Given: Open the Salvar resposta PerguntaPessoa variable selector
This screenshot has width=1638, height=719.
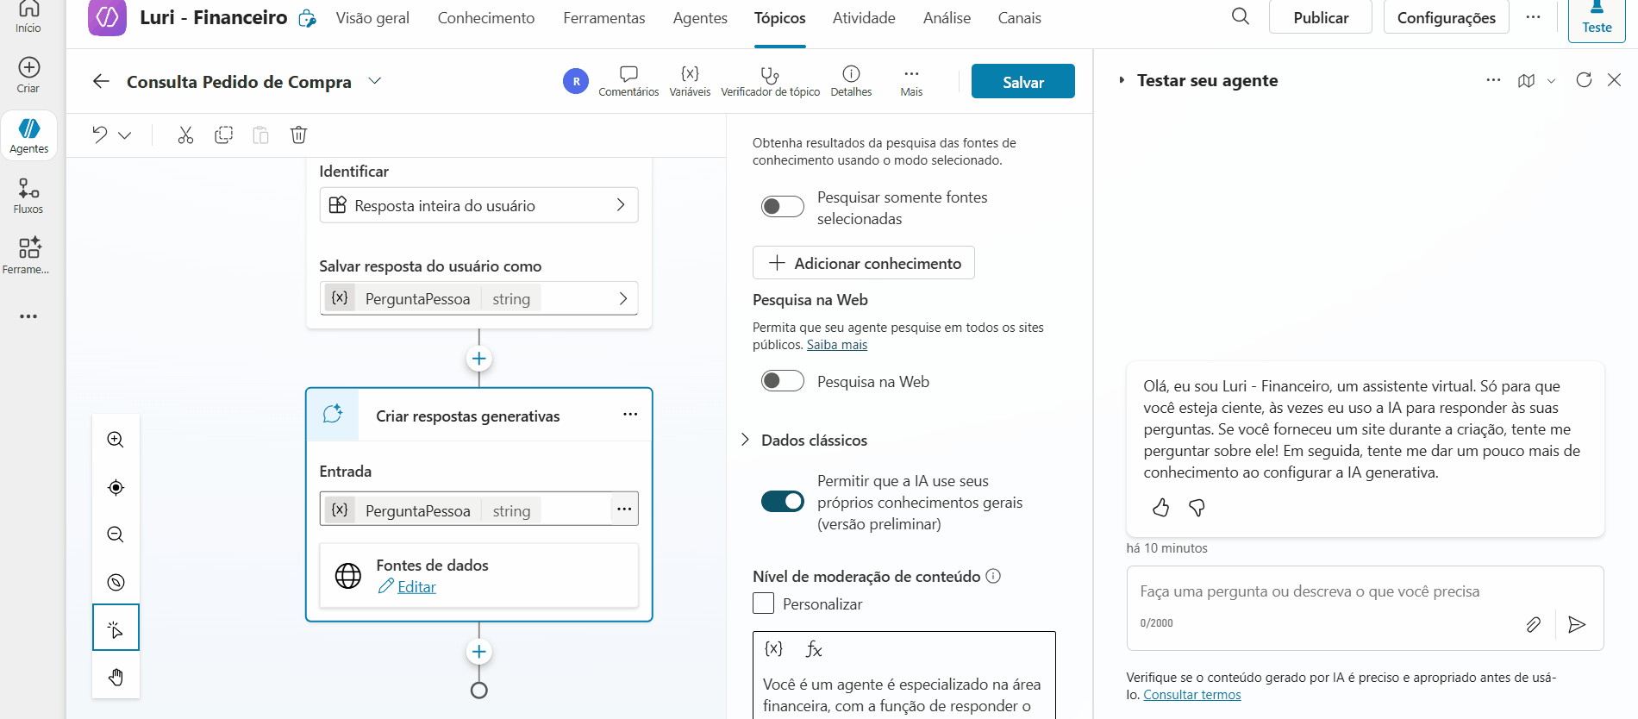Looking at the screenshot, I should (x=478, y=298).
